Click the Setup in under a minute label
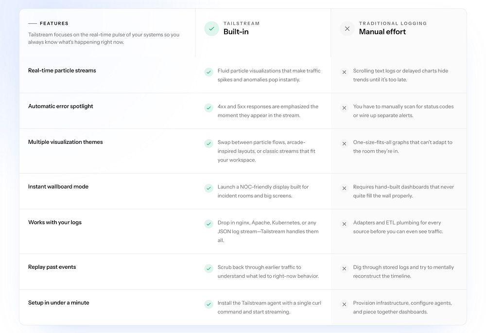 pos(59,303)
